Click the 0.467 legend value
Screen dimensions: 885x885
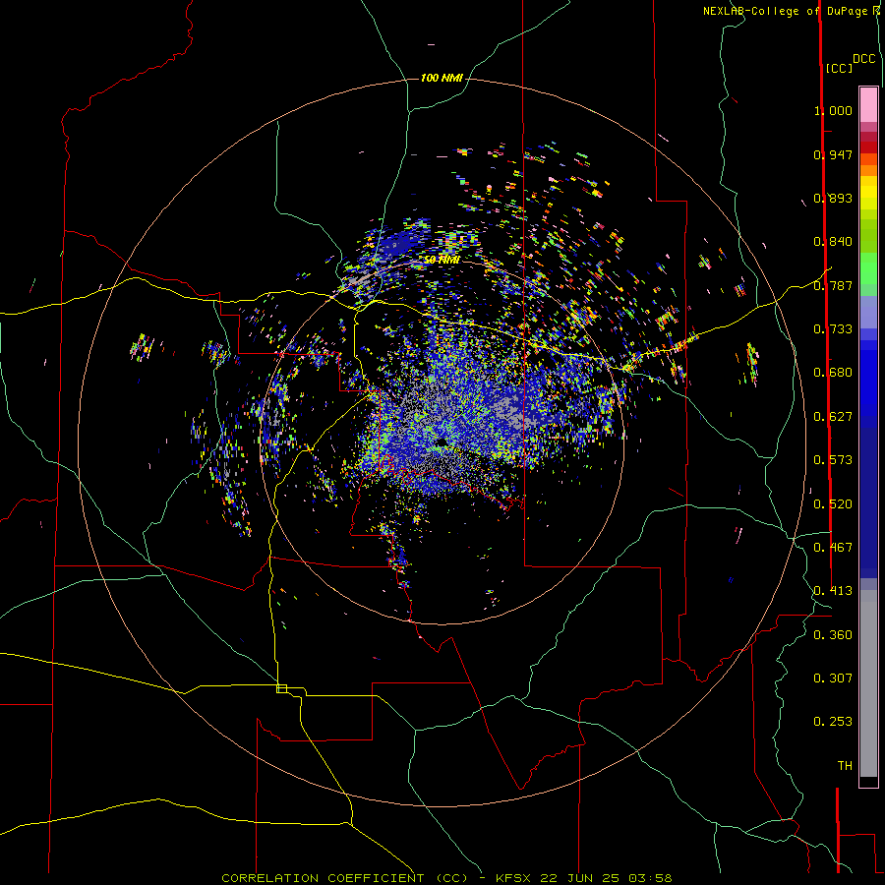pos(833,548)
